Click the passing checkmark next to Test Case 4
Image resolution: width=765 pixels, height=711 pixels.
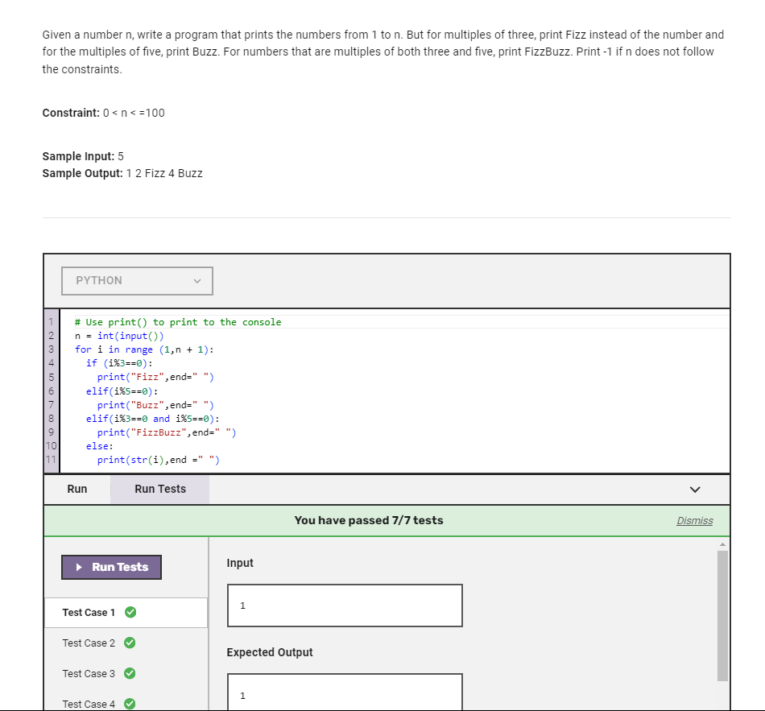click(129, 703)
